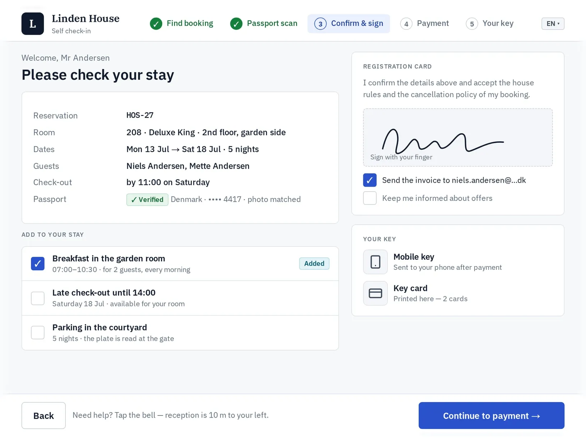586x442 pixels.
Task: Open the EN language dropdown
Action: pyautogui.click(x=553, y=24)
